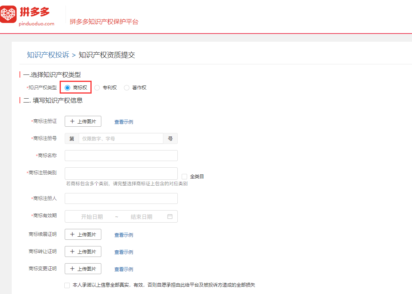
Task: View example for 商标变更证明
Action: tap(124, 269)
